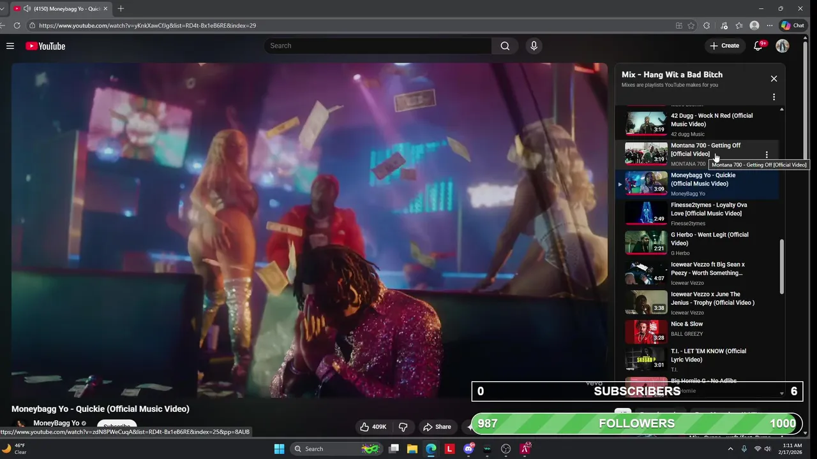
Task: Open File Explorer from the taskbar
Action: (x=412, y=449)
